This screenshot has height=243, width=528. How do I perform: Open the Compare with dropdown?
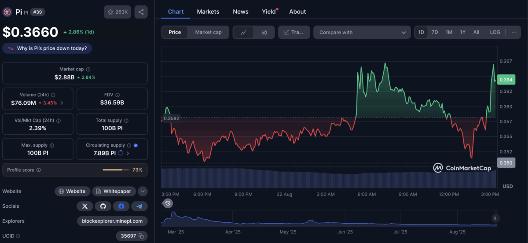coord(362,32)
